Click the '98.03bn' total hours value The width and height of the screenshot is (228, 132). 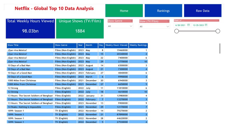[30, 31]
